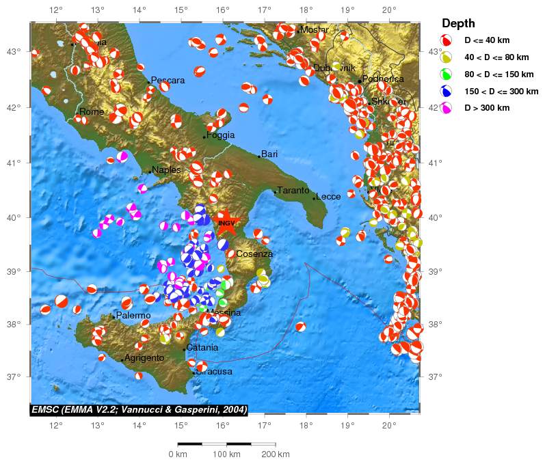This screenshot has height=464, width=545.
Task: Pick the Cosenza city label
Action: click(254, 254)
